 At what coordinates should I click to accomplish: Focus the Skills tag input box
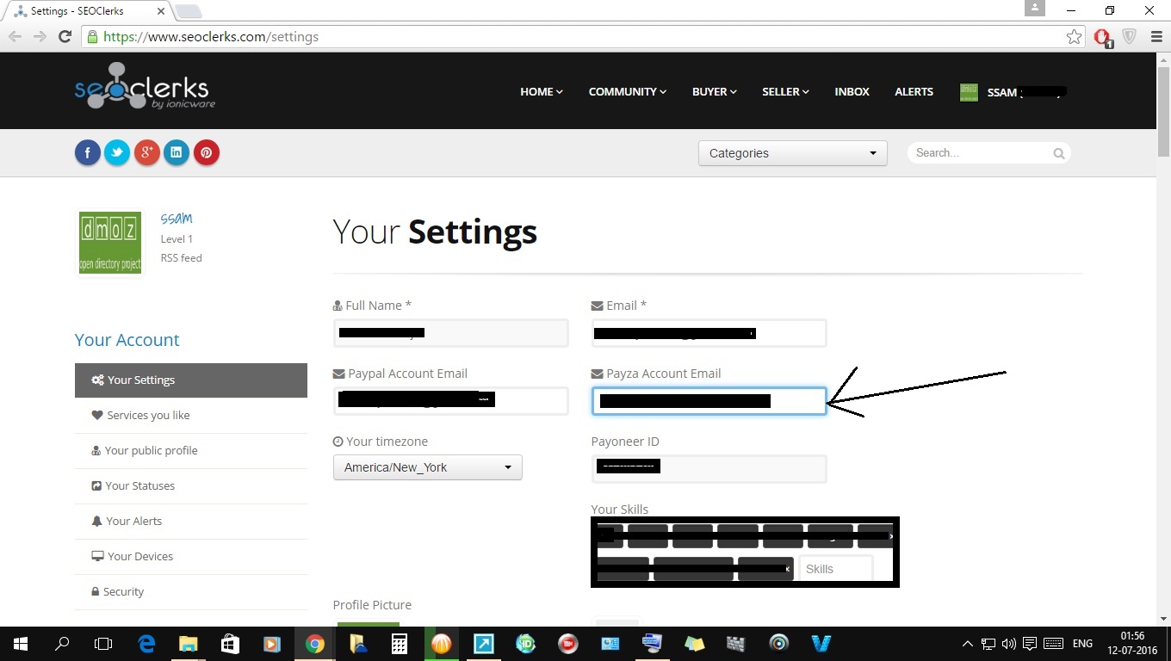coord(835,569)
